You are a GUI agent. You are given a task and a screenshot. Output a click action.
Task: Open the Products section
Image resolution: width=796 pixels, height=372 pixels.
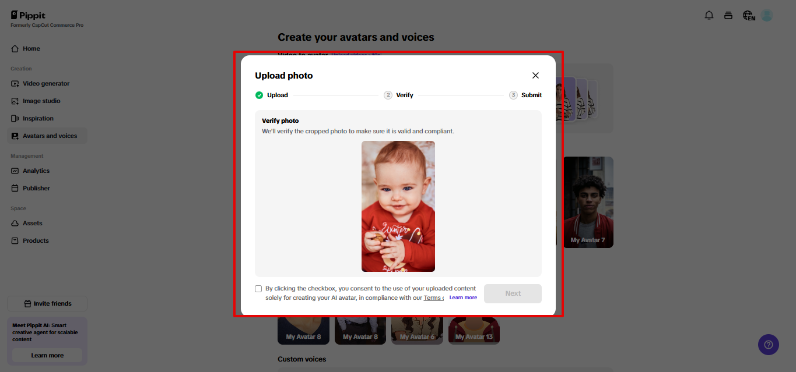[35, 240]
